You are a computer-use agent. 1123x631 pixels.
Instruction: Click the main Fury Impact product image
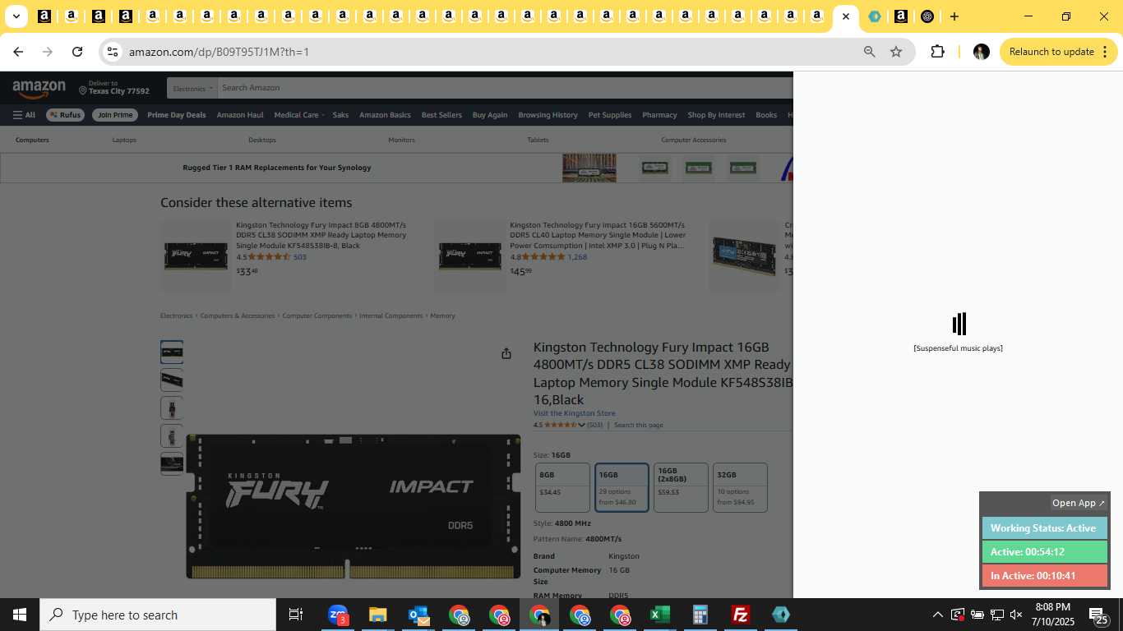click(354, 507)
